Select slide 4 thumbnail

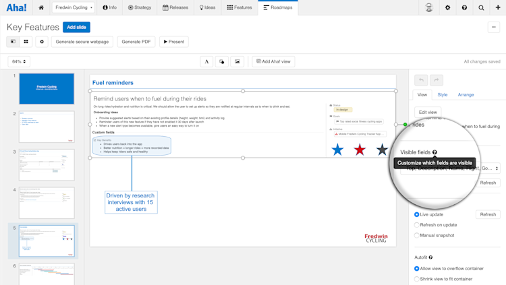tap(47, 203)
